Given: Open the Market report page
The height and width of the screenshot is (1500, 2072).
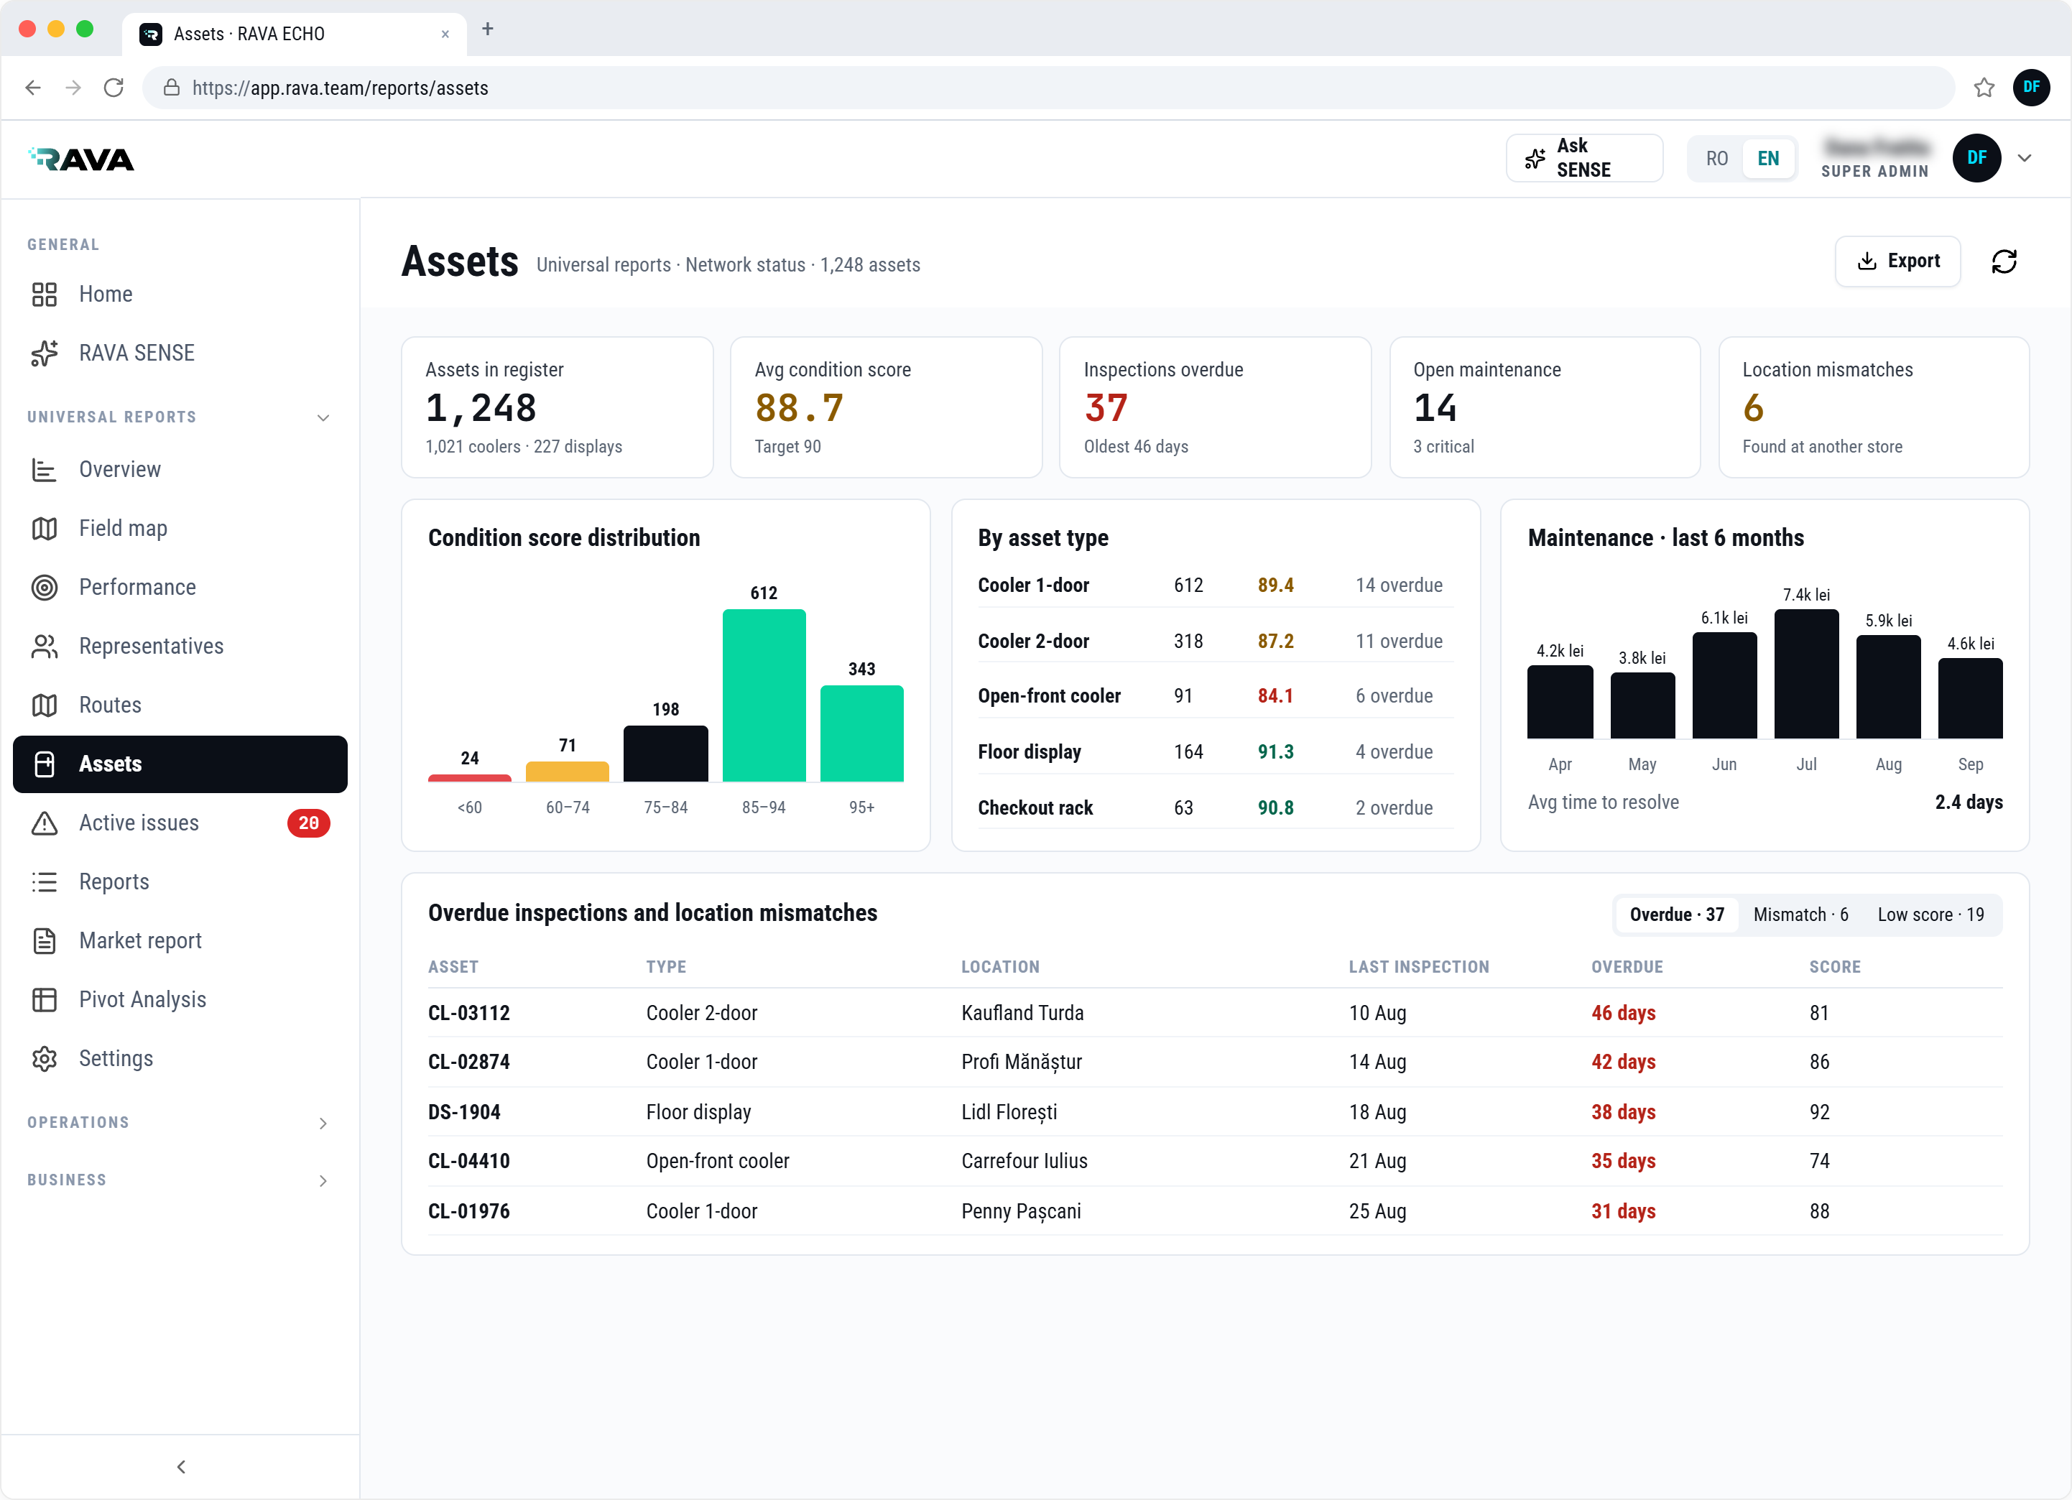Looking at the screenshot, I should (180, 941).
